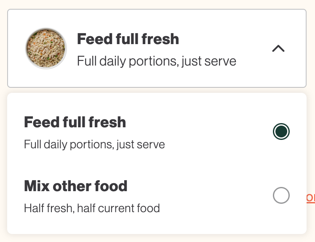Click the bold "Feed full fresh" dropdown header title
315x242 pixels.
point(128,39)
